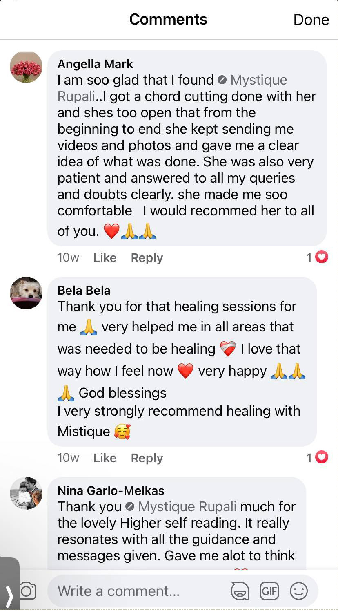The height and width of the screenshot is (611, 338).
Task: Open Angella Mark's profile picture
Action: (x=26, y=67)
